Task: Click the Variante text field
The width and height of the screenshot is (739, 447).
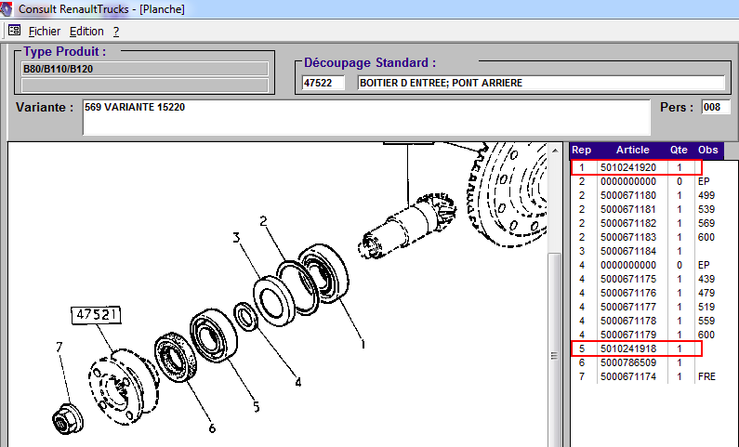Action: pyautogui.click(x=365, y=117)
